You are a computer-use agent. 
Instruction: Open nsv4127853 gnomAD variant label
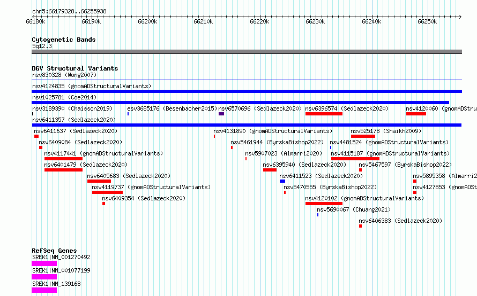[445, 187]
